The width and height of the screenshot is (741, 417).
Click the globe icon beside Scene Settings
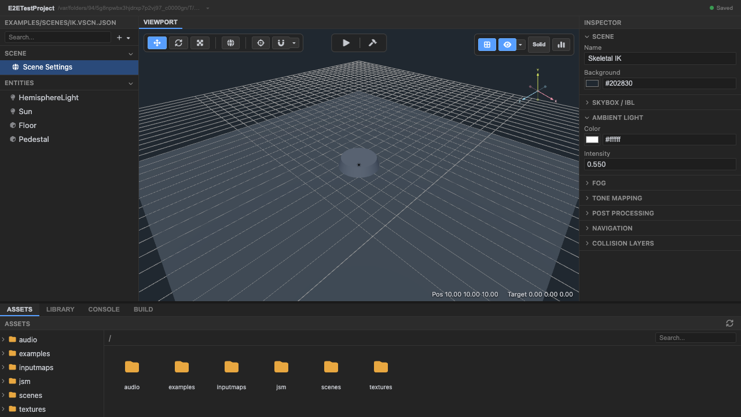point(16,67)
